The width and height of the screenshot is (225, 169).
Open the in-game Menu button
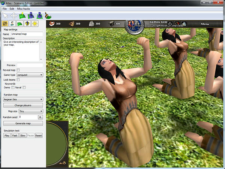click(x=205, y=24)
